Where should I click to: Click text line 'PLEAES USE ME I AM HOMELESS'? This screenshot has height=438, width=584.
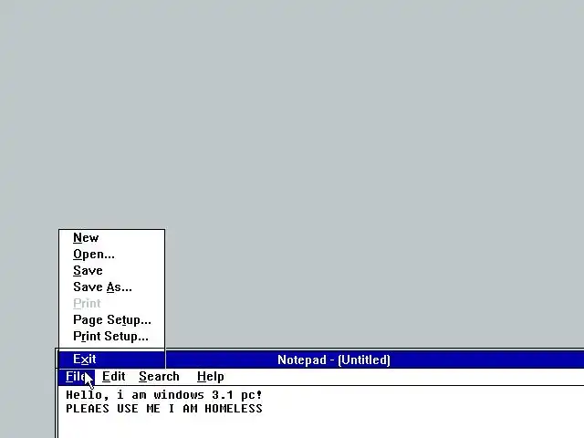pos(164,409)
